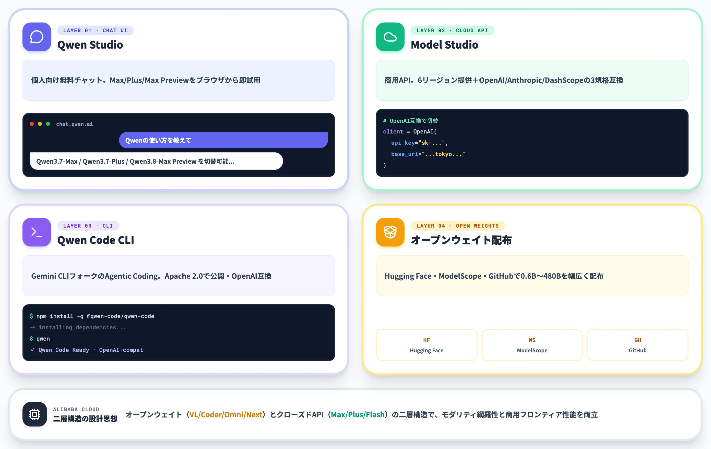Click the orange 'VL/Coder/Omni/Next' text
Image resolution: width=711 pixels, height=449 pixels.
click(x=226, y=415)
